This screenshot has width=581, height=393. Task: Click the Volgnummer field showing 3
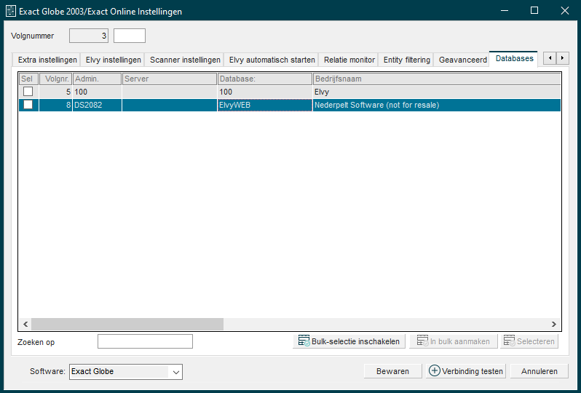coord(89,36)
